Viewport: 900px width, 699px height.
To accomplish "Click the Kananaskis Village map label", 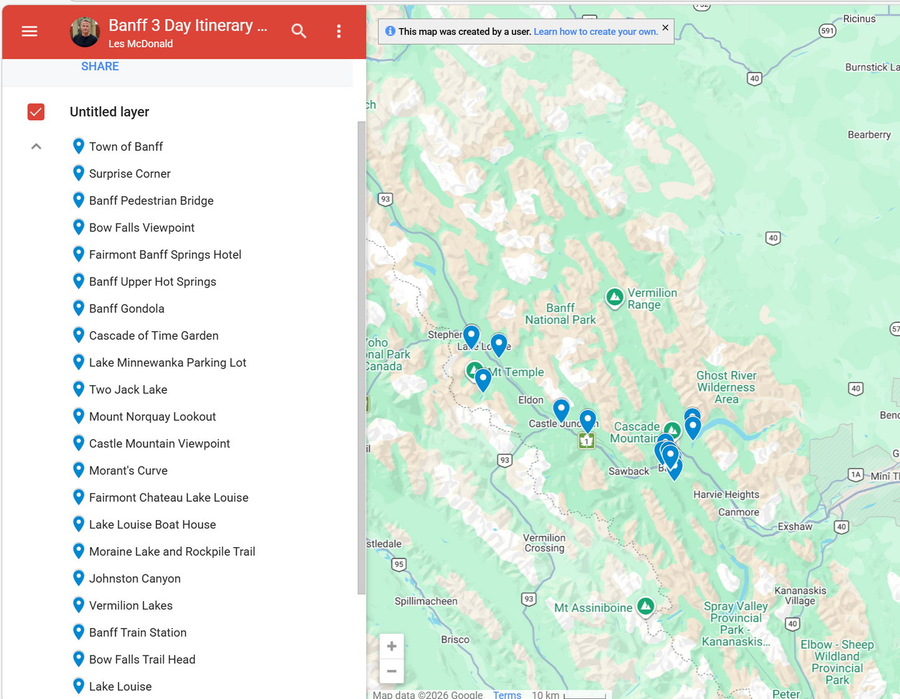I will coord(800,596).
